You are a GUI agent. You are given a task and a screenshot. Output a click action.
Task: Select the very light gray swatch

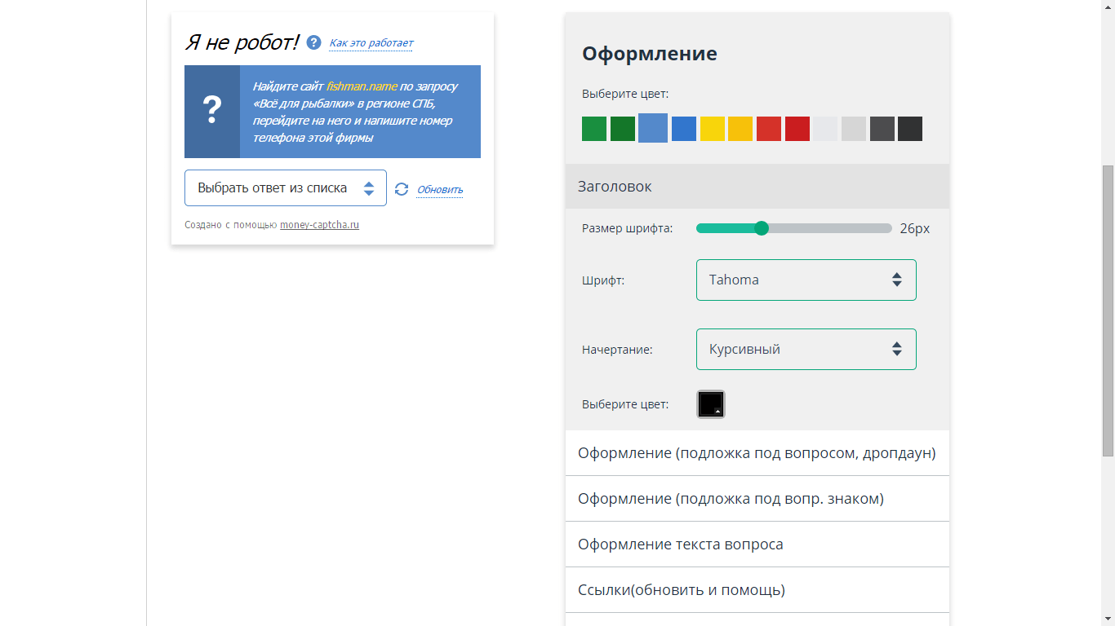coord(825,129)
